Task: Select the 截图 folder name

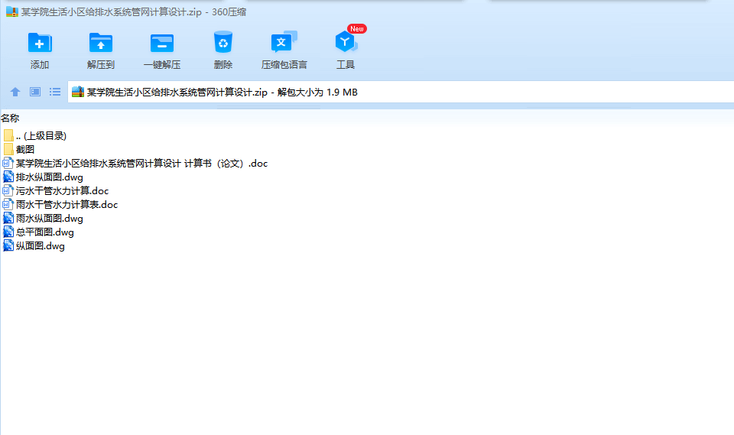Action: coord(25,149)
